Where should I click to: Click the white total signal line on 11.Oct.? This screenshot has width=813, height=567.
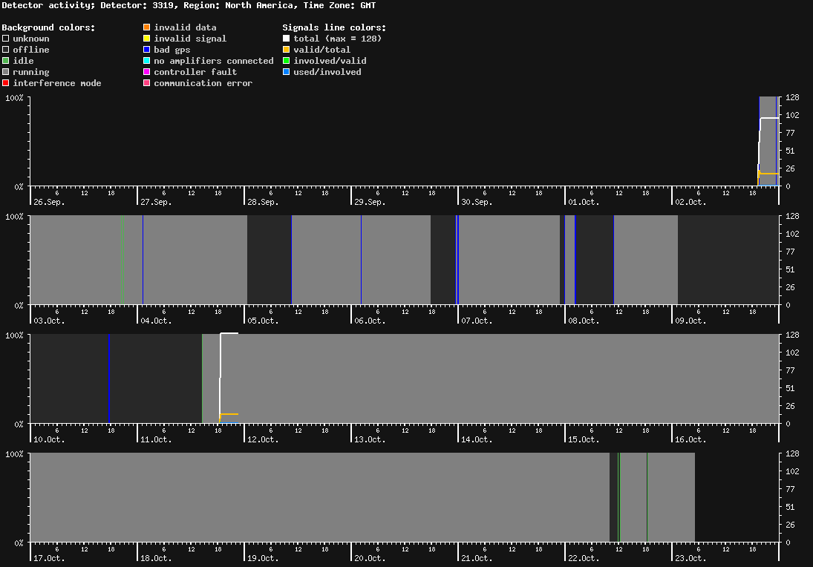pyautogui.click(x=229, y=333)
